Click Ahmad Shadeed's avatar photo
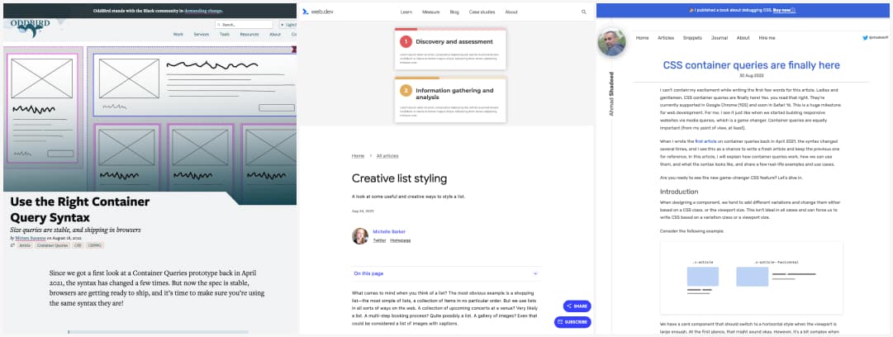This screenshot has width=893, height=337. tap(611, 43)
